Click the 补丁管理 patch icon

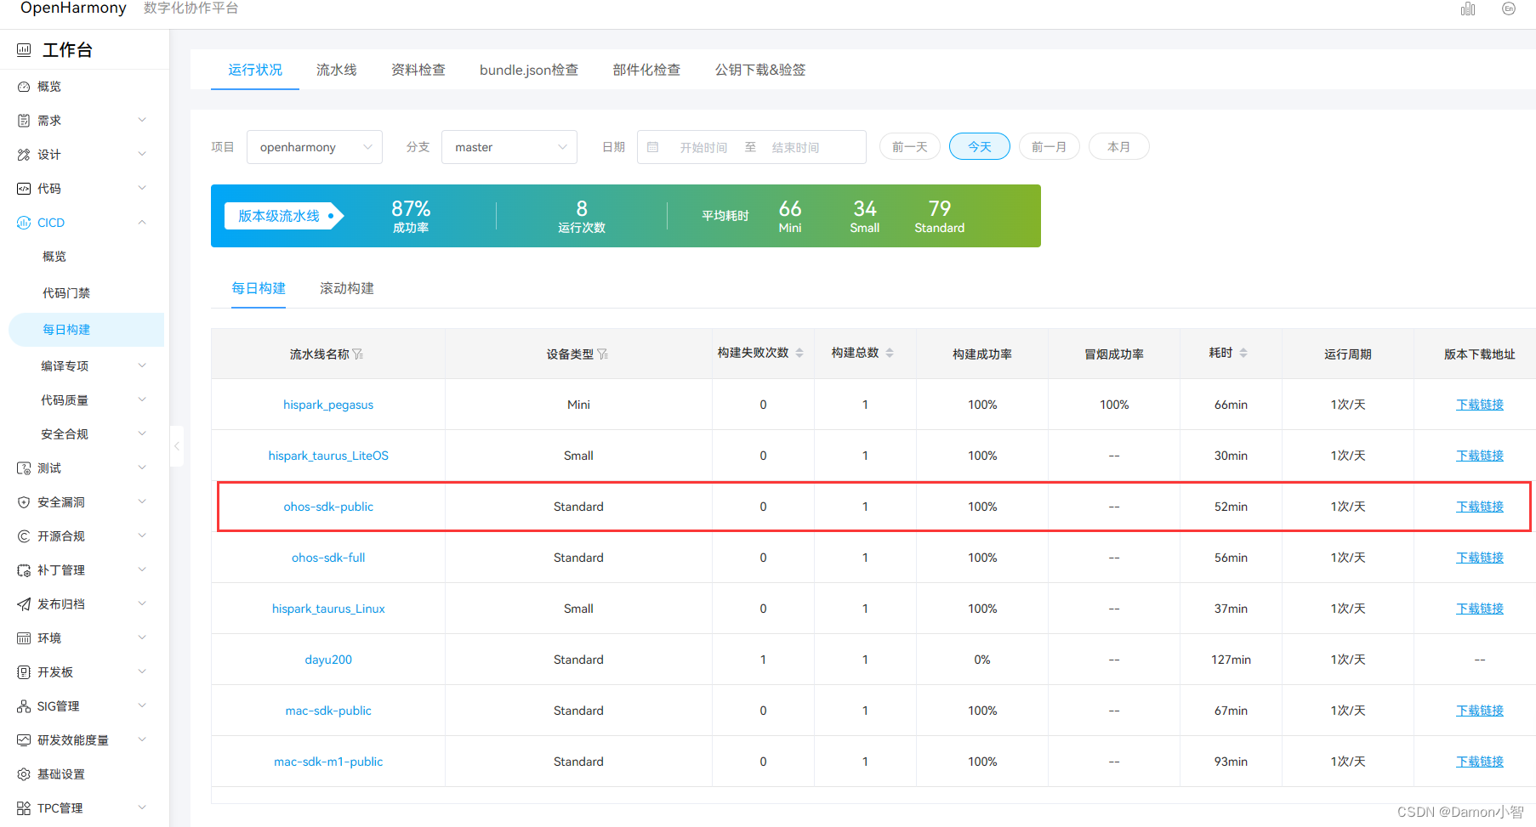(x=24, y=570)
